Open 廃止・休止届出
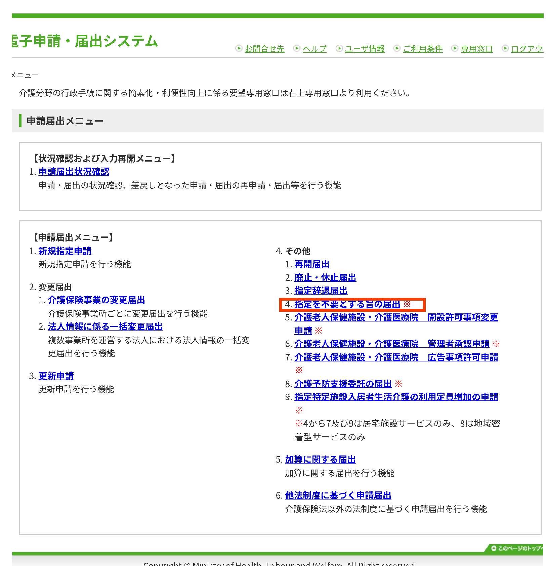The width and height of the screenshot is (546, 566). point(325,277)
